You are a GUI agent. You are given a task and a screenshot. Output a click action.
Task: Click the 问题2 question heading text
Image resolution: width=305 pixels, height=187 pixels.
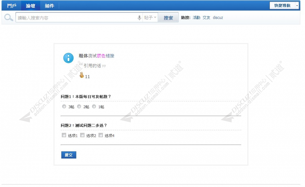tap(84, 125)
